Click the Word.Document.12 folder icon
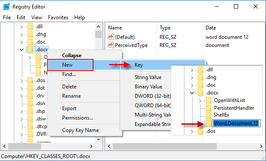 pos(209,123)
